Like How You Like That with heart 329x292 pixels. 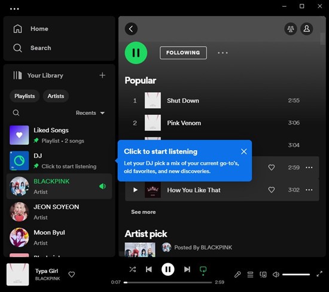[272, 190]
